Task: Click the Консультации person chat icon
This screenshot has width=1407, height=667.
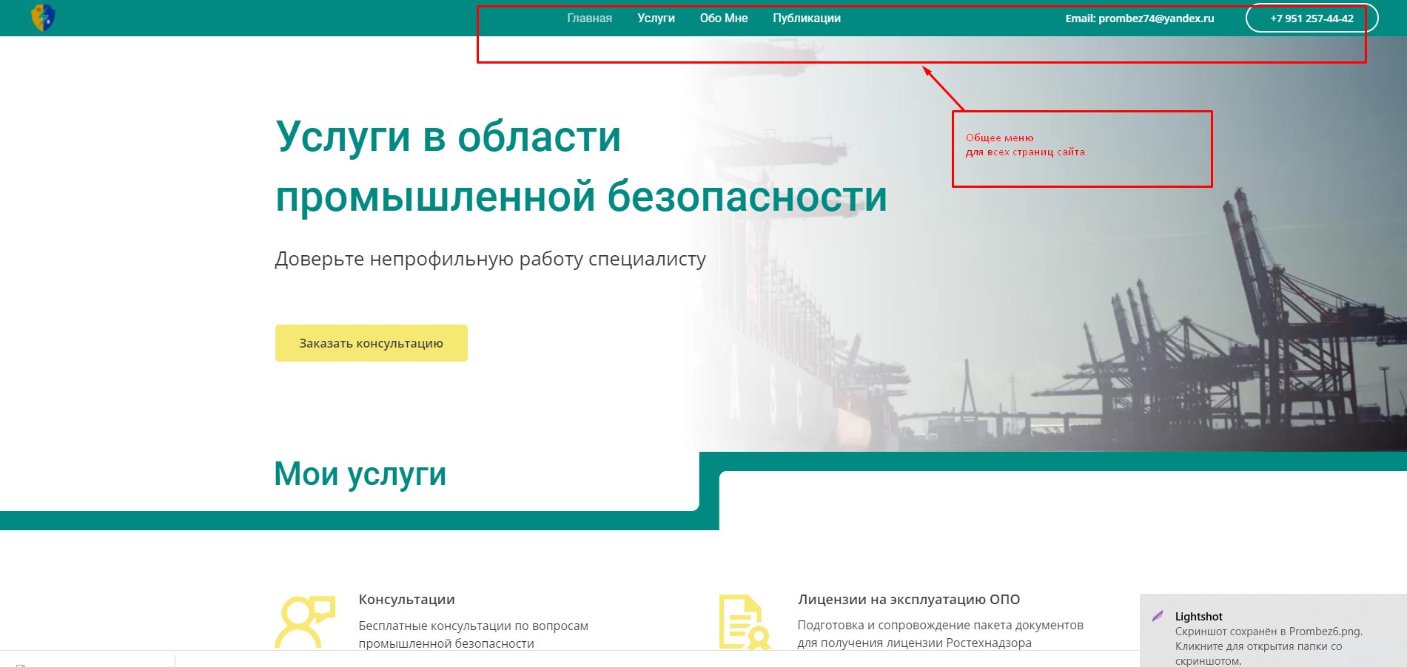Action: pyautogui.click(x=305, y=621)
